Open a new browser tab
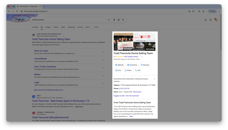The image size is (228, 130). (x=44, y=6)
